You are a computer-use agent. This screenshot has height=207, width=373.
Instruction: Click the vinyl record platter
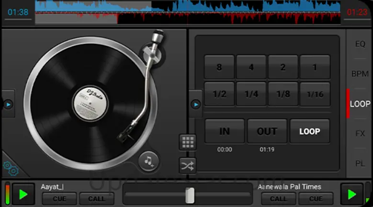(x=90, y=103)
